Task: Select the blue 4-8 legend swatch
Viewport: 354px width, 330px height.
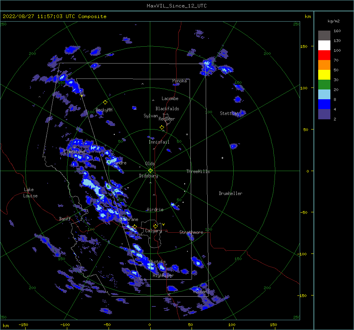Action: pos(324,104)
